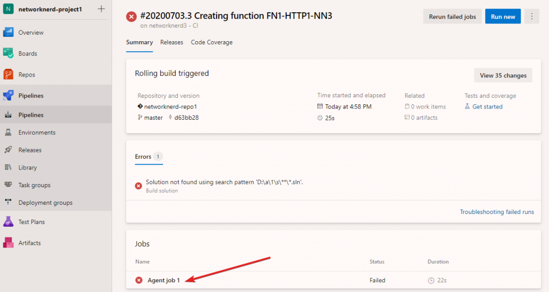Click the 0 work items text
Screen dimensions: 549x292
tap(428, 106)
